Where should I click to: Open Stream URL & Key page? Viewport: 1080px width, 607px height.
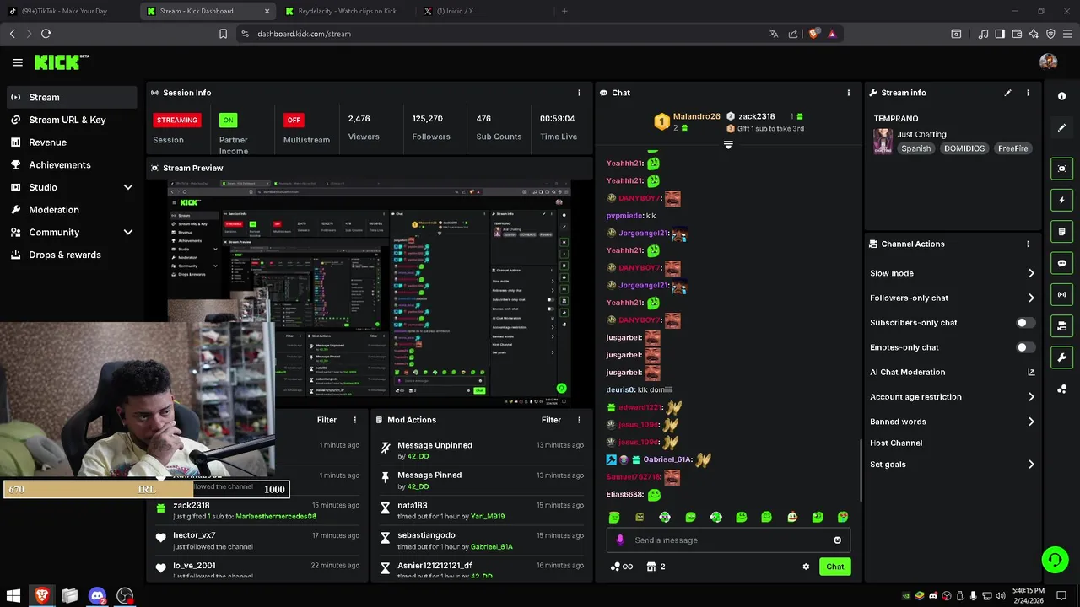click(72, 120)
